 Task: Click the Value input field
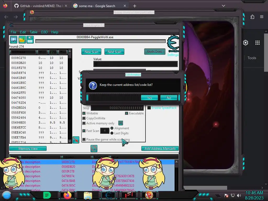click(136, 64)
